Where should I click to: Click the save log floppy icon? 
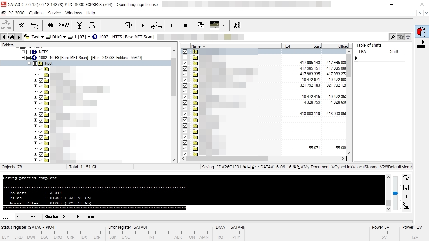pyautogui.click(x=406, y=187)
